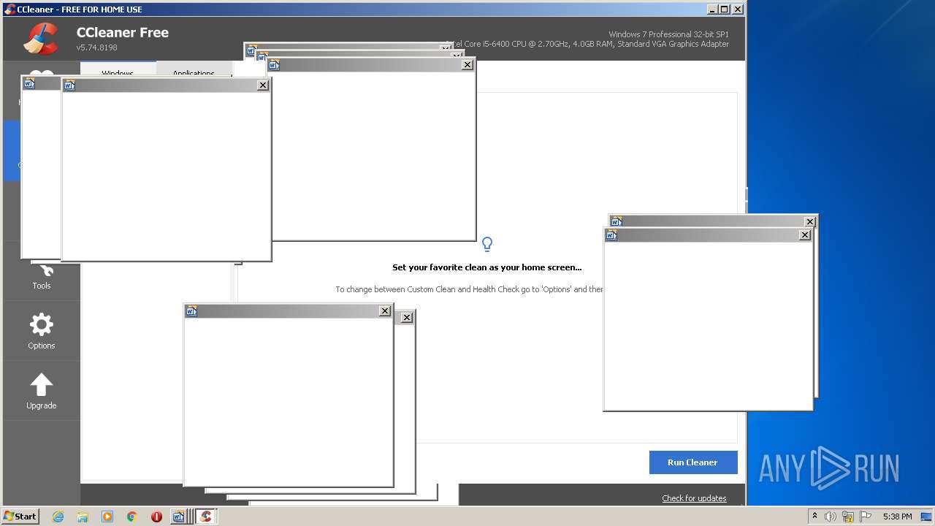Maximize the CCleaner window
The height and width of the screenshot is (526, 935).
click(725, 9)
